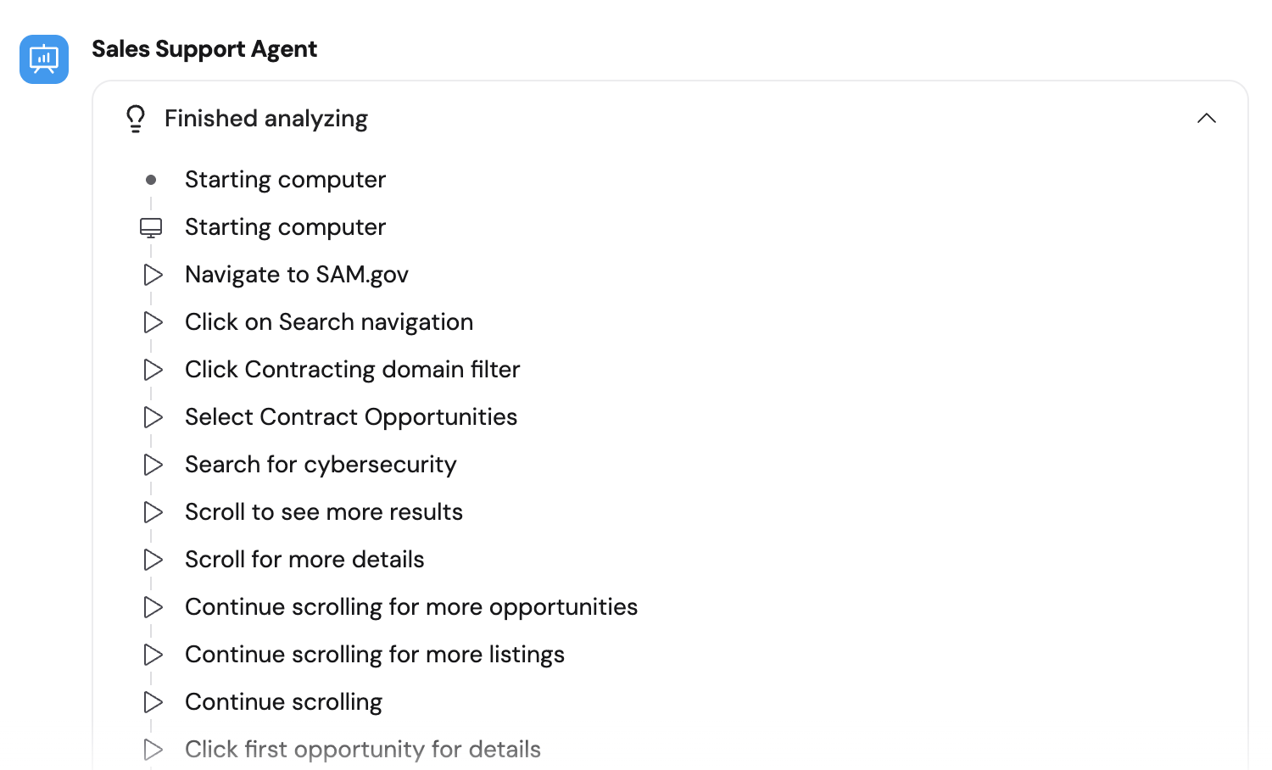Select the Continue scrolling for more listings step
This screenshot has height=770, width=1272.
tap(374, 654)
